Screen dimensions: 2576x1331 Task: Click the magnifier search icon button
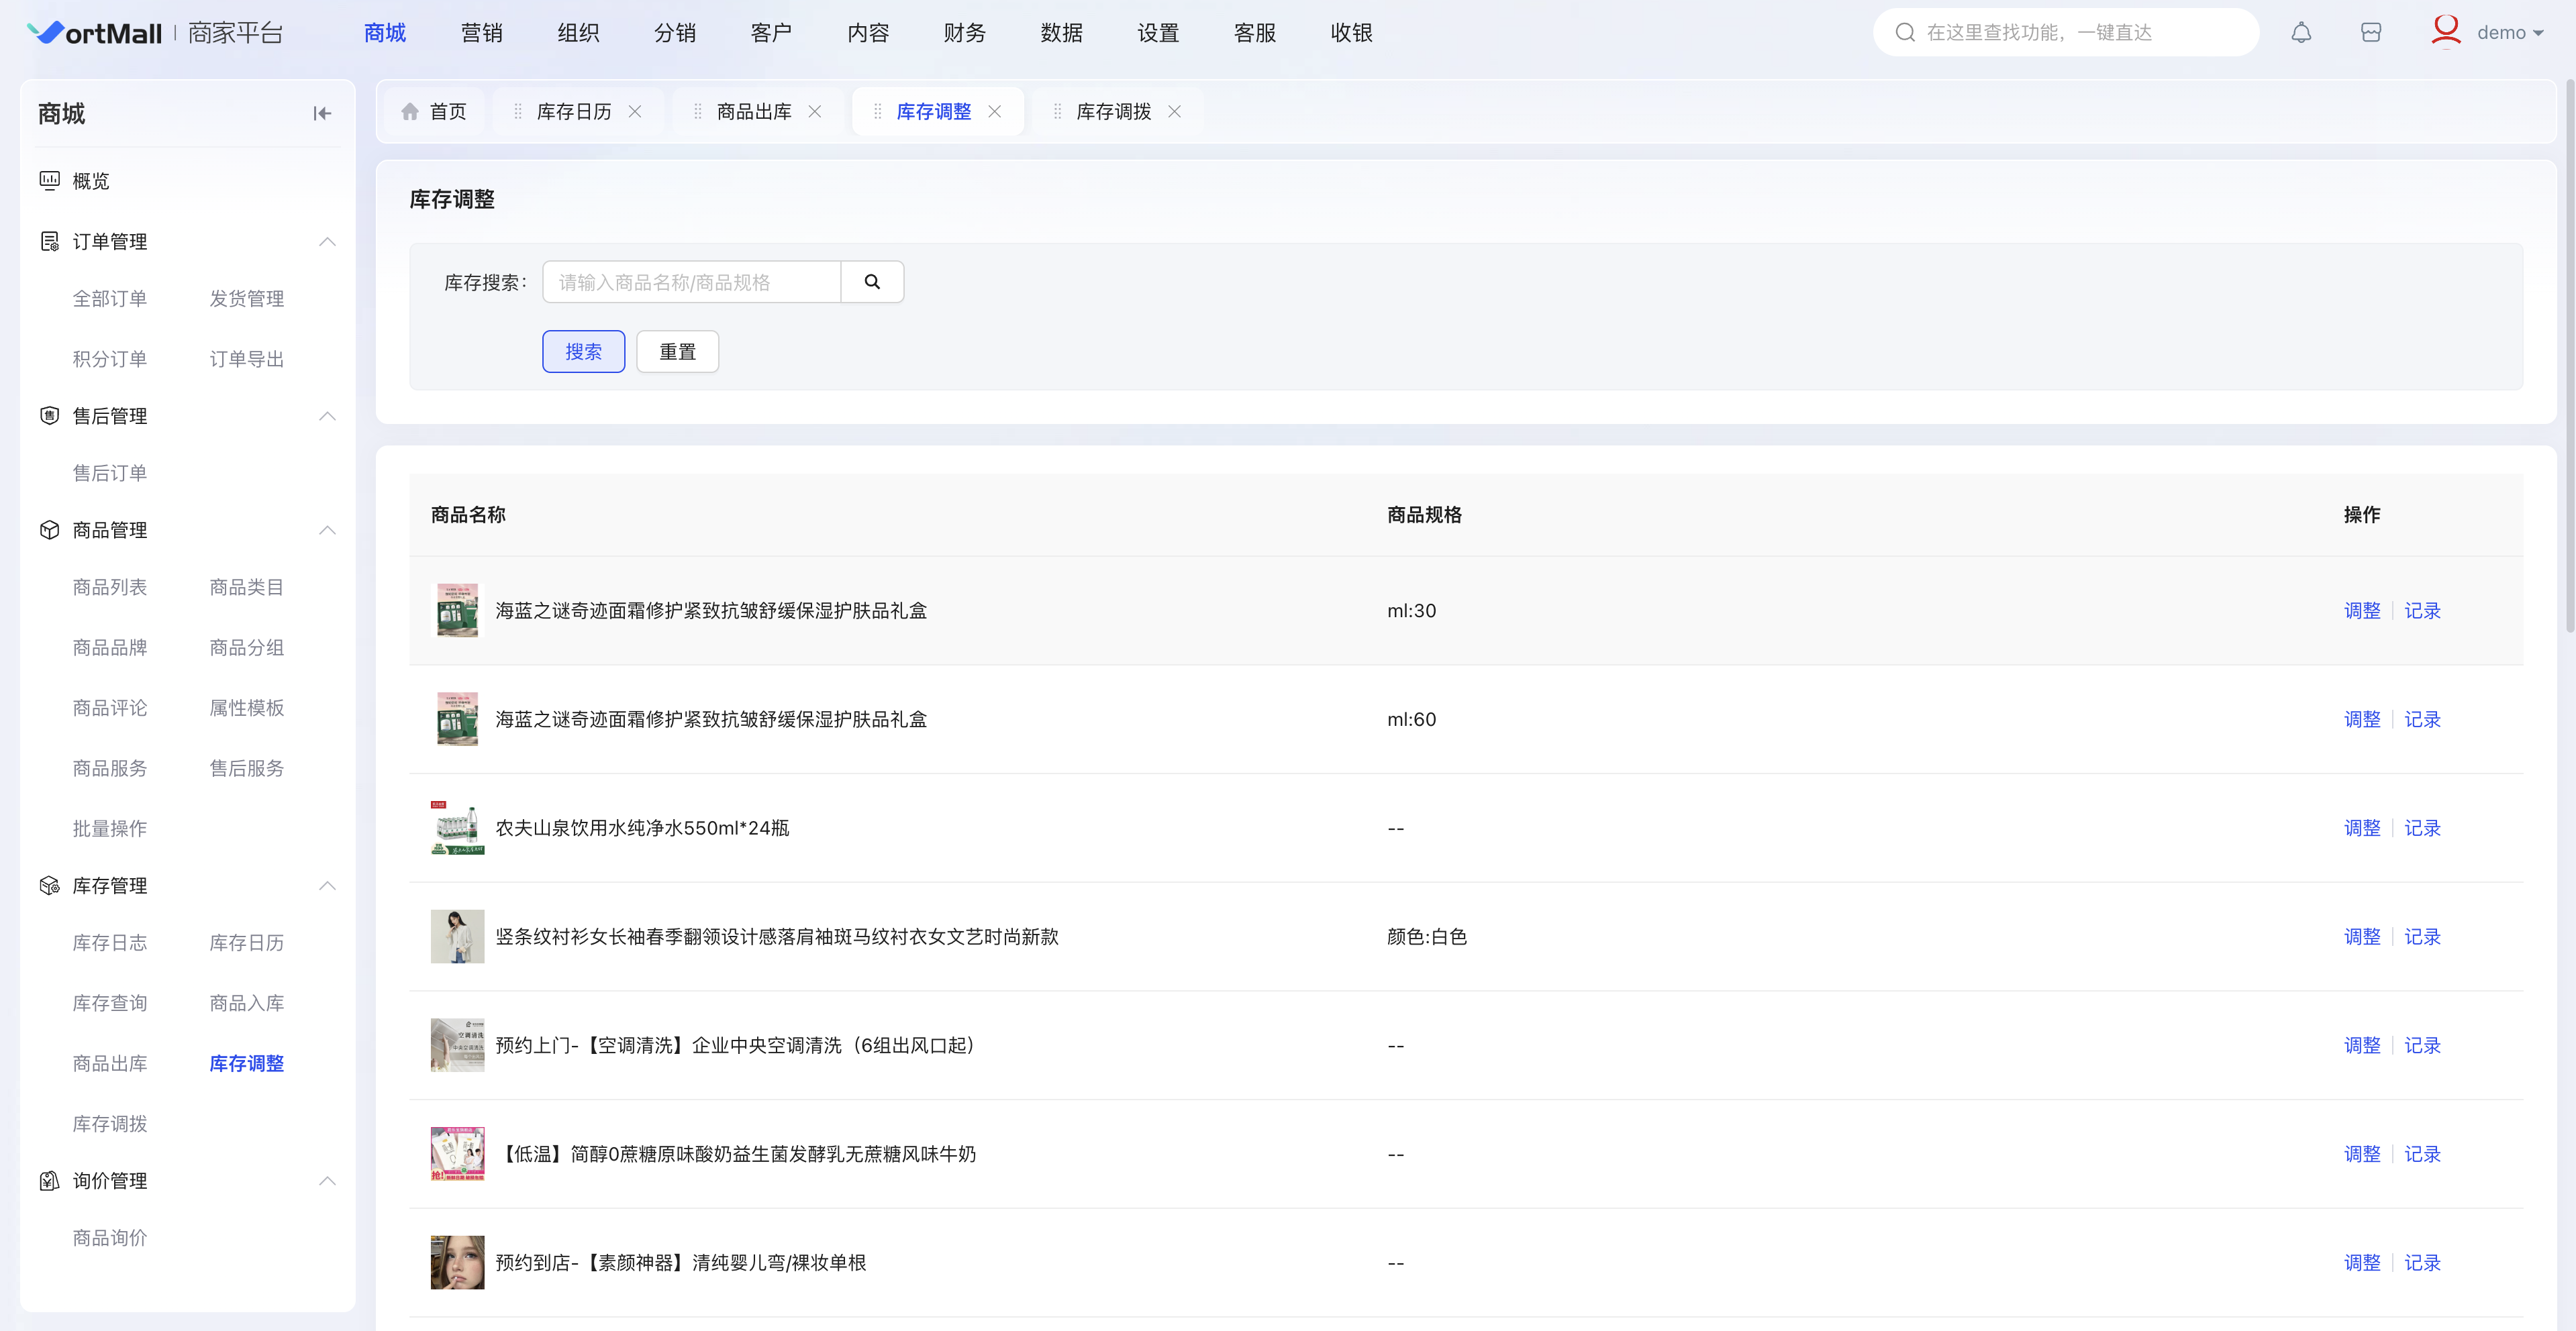[872, 283]
